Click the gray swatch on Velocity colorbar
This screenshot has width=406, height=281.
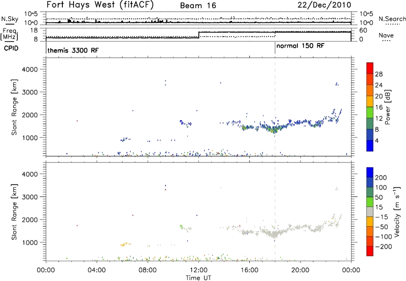[370, 212]
